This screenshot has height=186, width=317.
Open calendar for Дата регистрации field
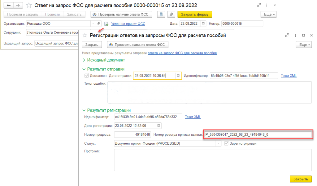coord(158,126)
